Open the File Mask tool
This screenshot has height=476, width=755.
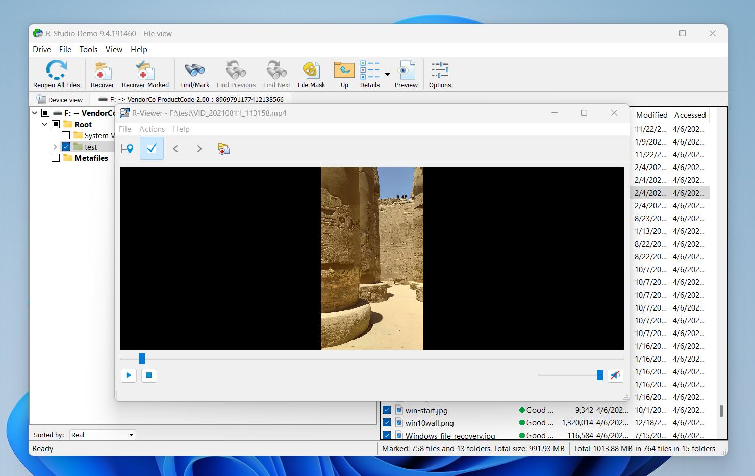click(311, 75)
